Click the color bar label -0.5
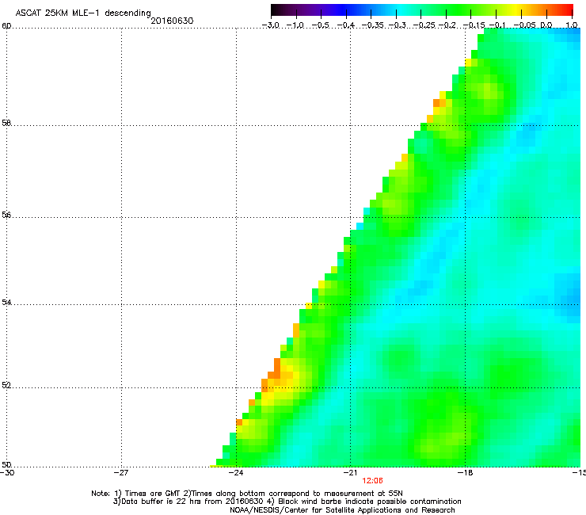This screenshot has width=586, height=515. (320, 25)
